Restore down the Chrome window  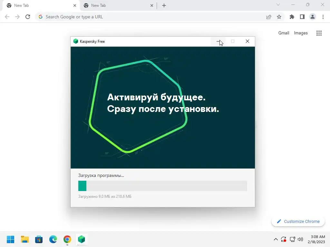point(308,5)
